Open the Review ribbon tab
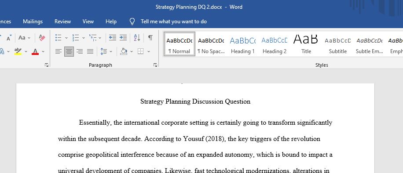 coord(62,22)
